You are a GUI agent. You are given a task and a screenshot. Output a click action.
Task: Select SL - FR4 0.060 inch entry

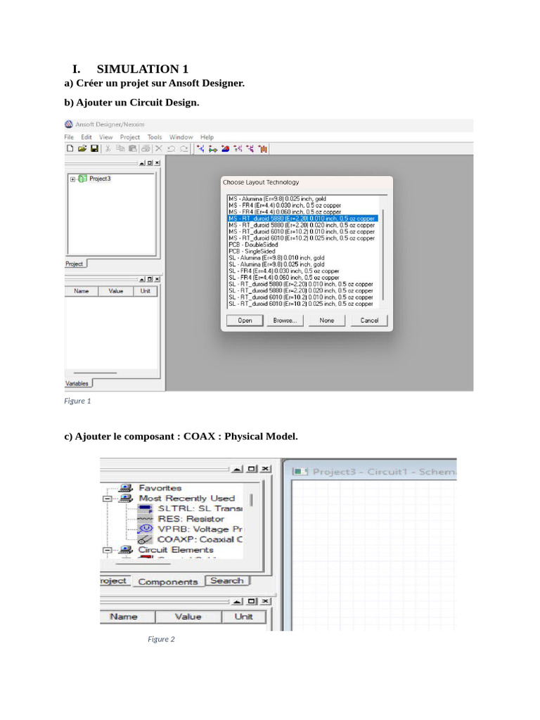pyautogui.click(x=284, y=278)
